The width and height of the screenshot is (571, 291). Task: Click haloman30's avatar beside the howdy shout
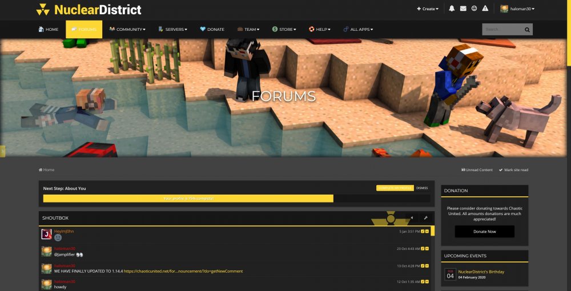47,284
